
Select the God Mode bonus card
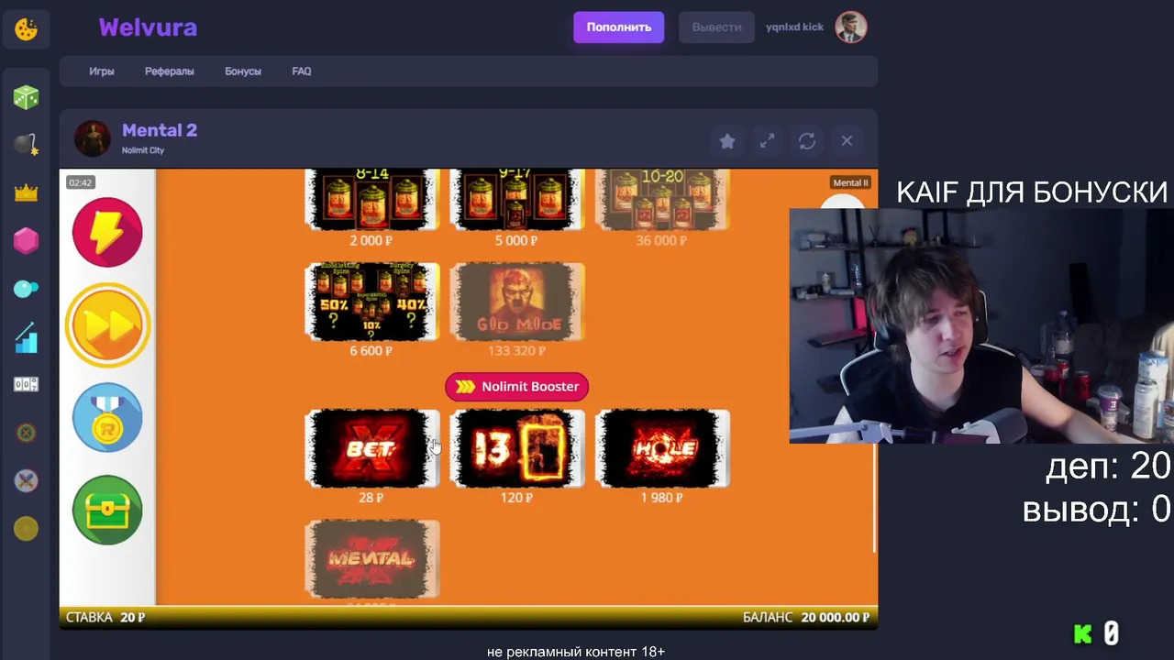(517, 302)
